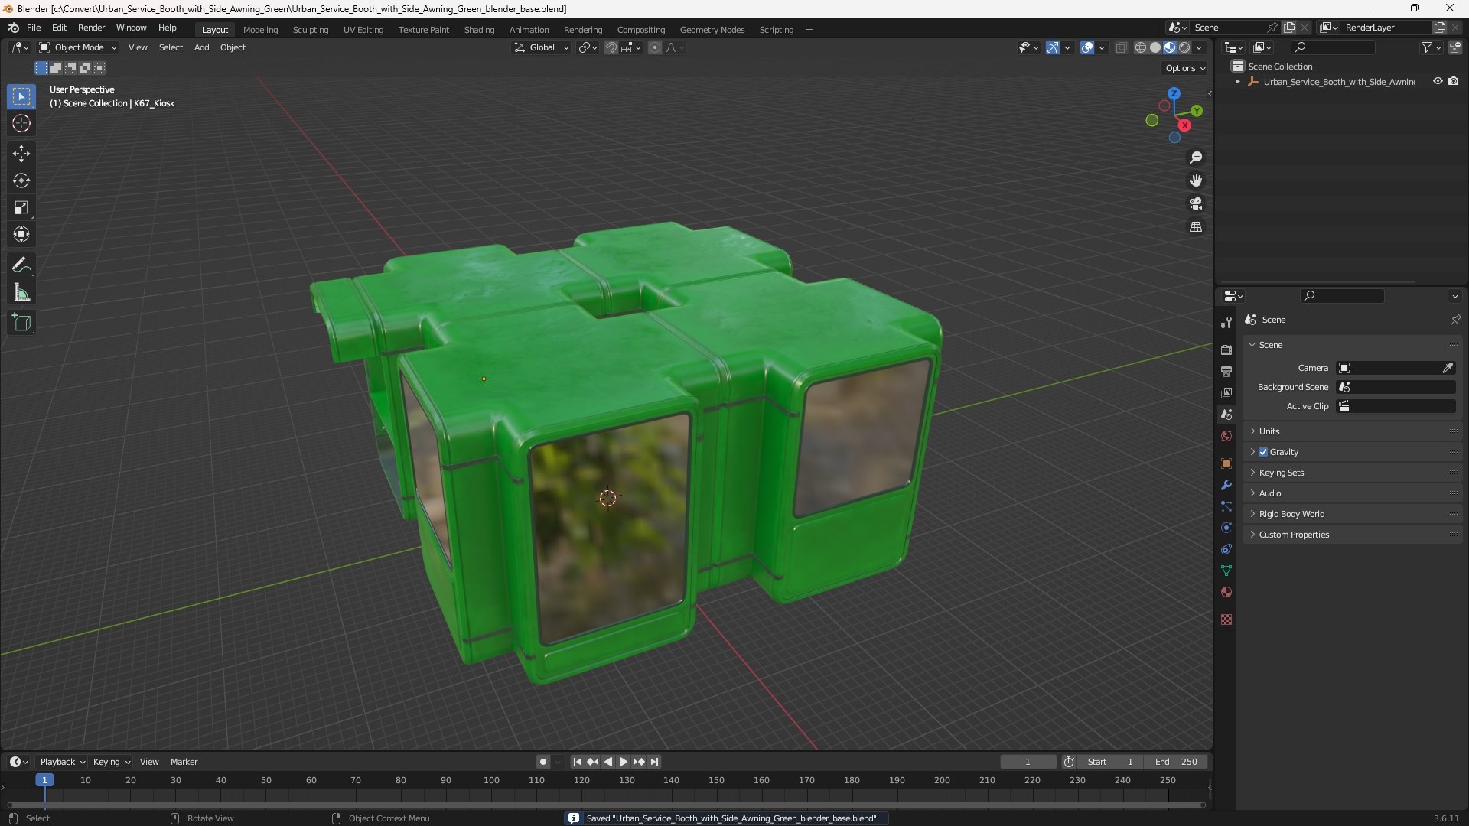Select the Annotate tool
This screenshot has width=1469, height=826.
coord(21,265)
